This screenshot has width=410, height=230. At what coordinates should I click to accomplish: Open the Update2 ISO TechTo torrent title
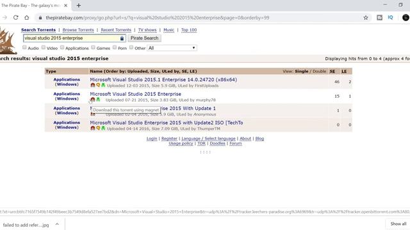167,123
